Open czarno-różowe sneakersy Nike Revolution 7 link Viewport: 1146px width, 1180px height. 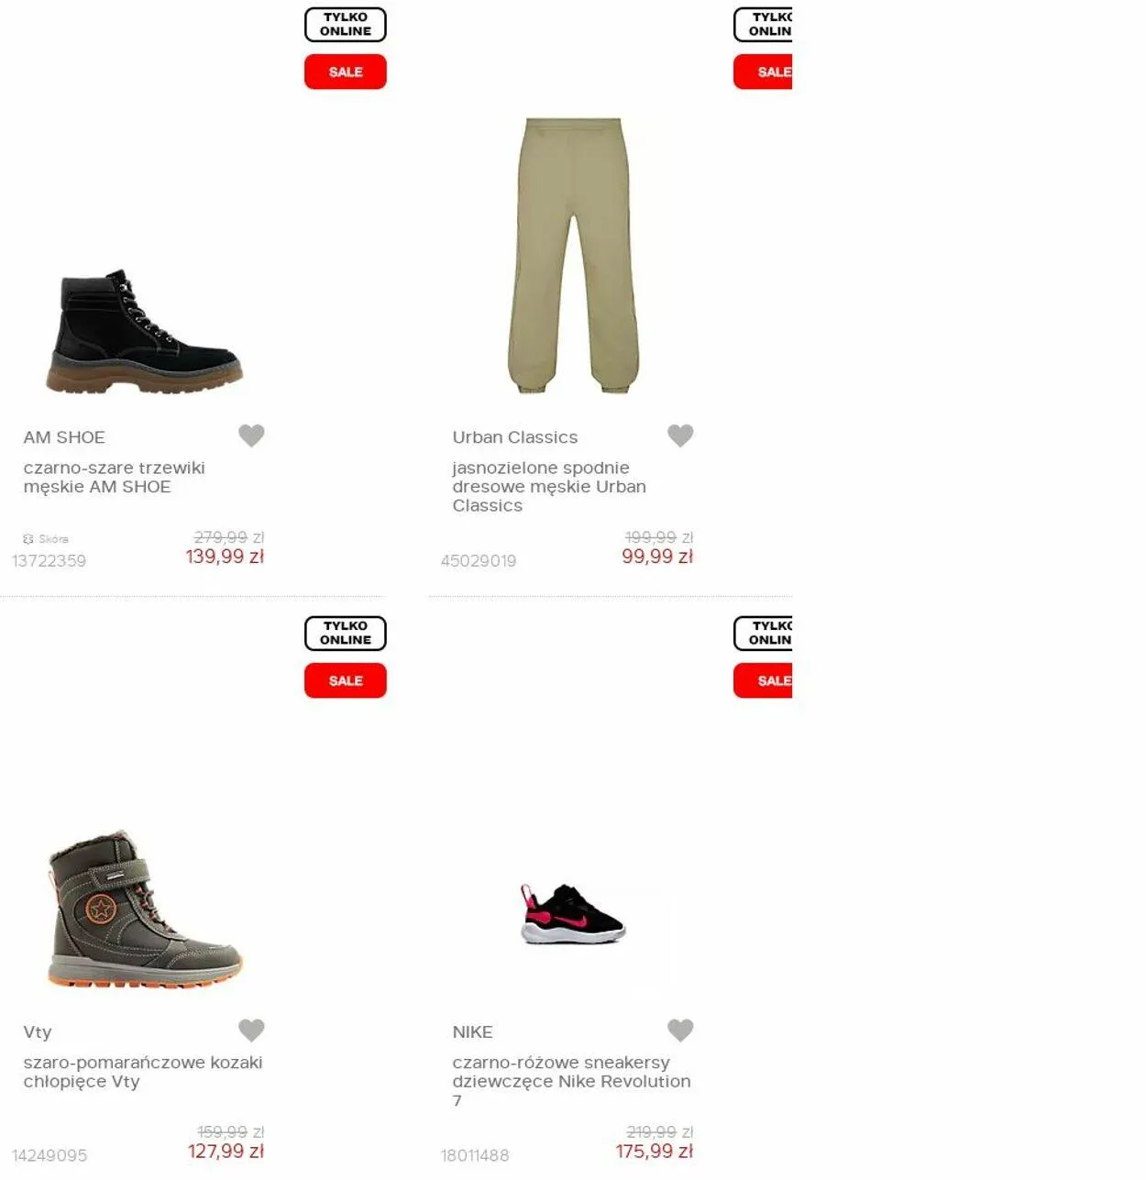[x=571, y=1081]
